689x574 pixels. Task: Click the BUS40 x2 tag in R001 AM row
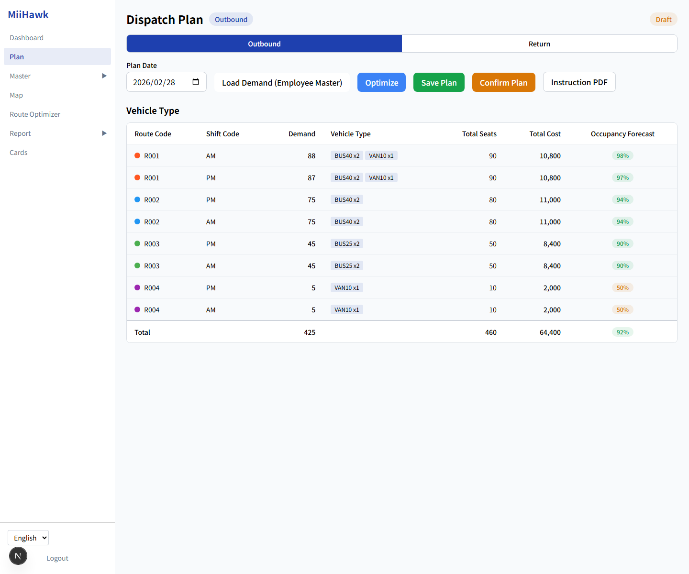(x=347, y=156)
